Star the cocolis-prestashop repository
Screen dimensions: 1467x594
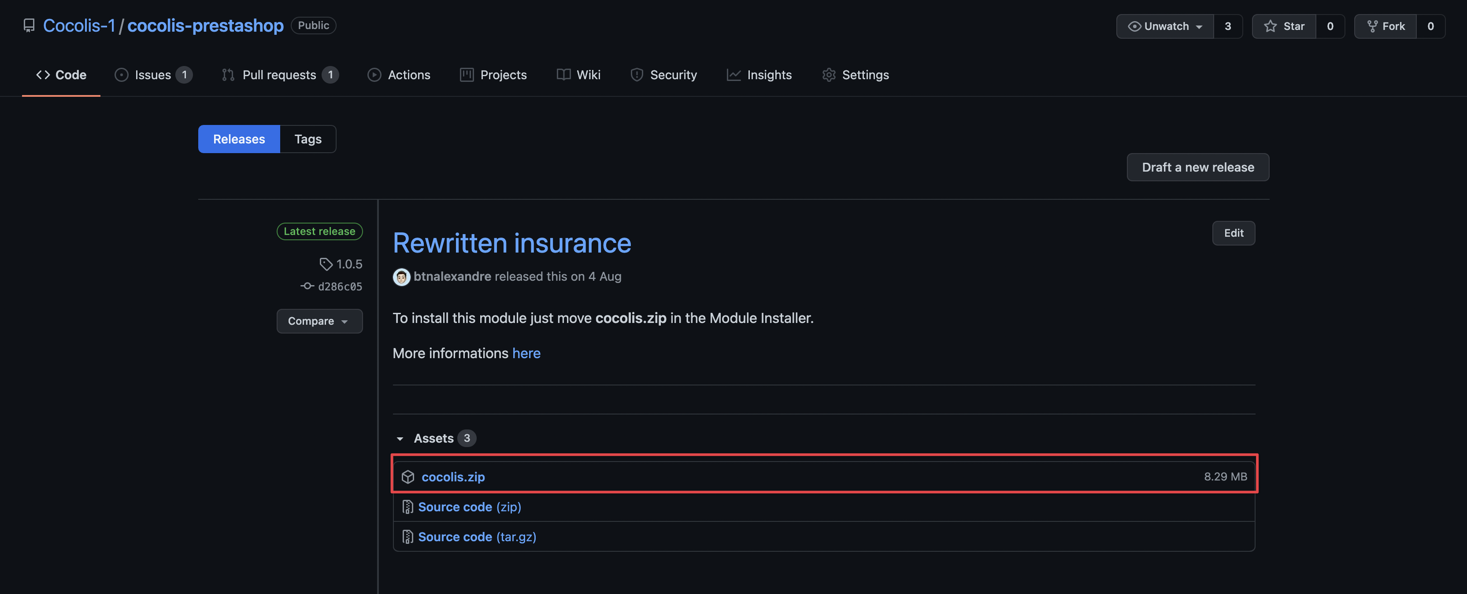[x=1284, y=26]
